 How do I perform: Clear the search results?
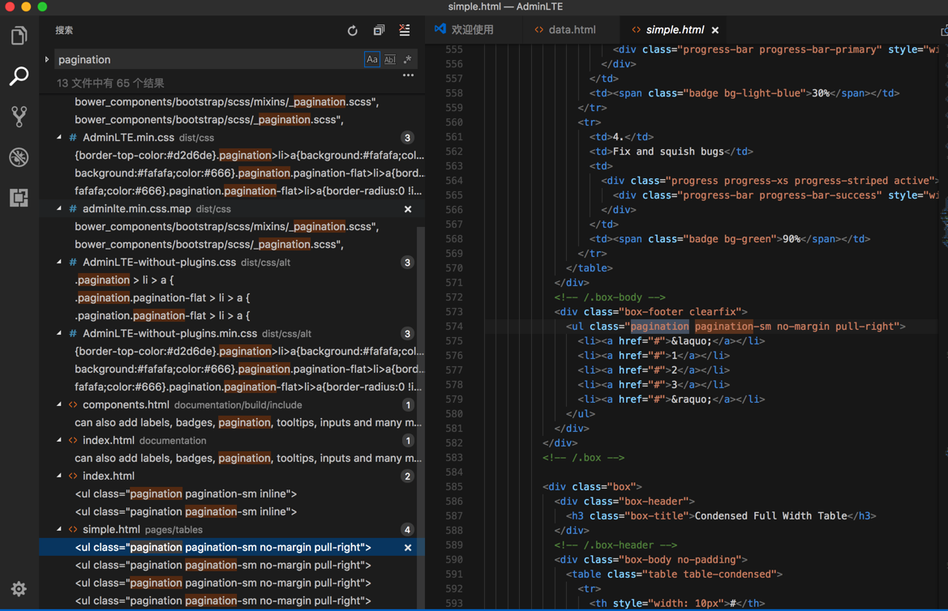(405, 31)
